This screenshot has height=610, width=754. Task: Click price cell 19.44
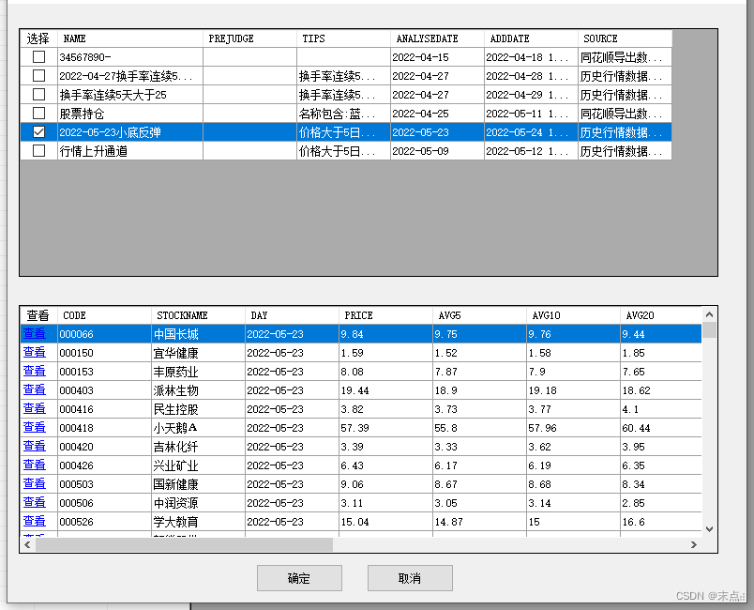pos(385,390)
